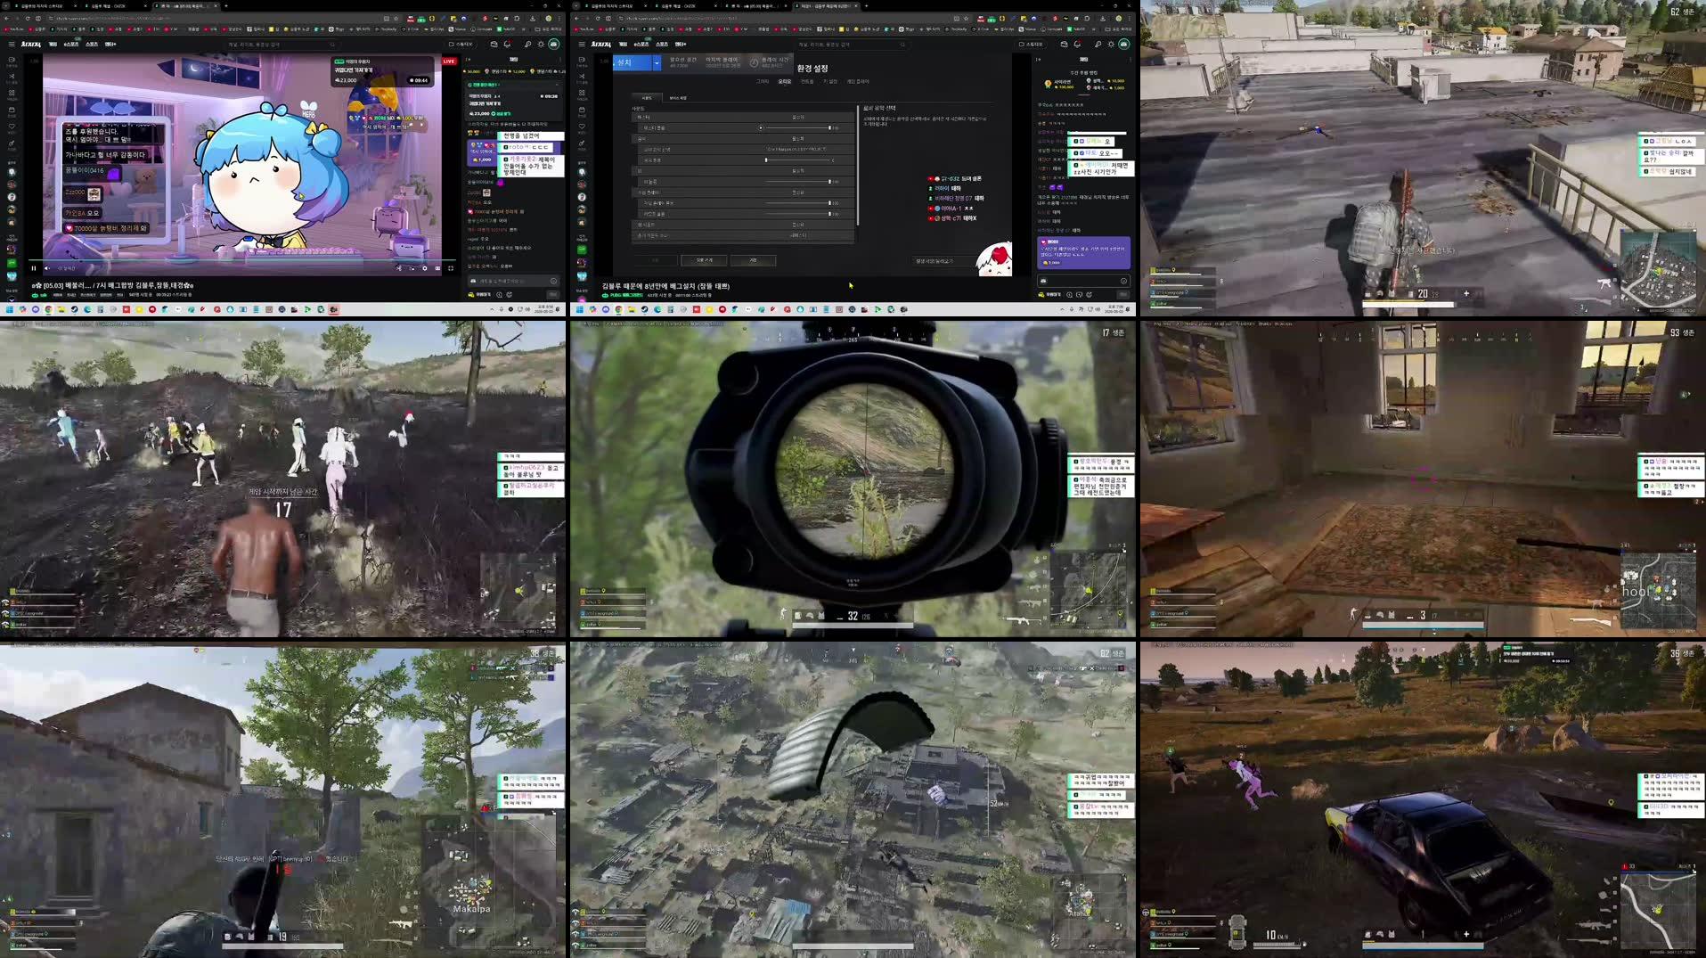Adjust the 로비 음악 볼륨 slider in the settings
Viewport: 1706px width, 958px height.
click(800, 160)
